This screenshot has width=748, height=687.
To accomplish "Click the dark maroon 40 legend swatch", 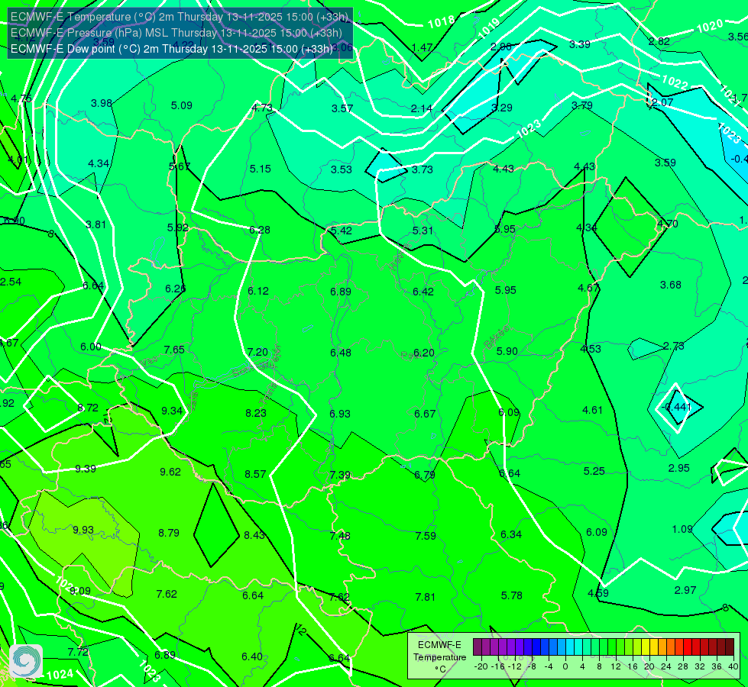I will (730, 647).
